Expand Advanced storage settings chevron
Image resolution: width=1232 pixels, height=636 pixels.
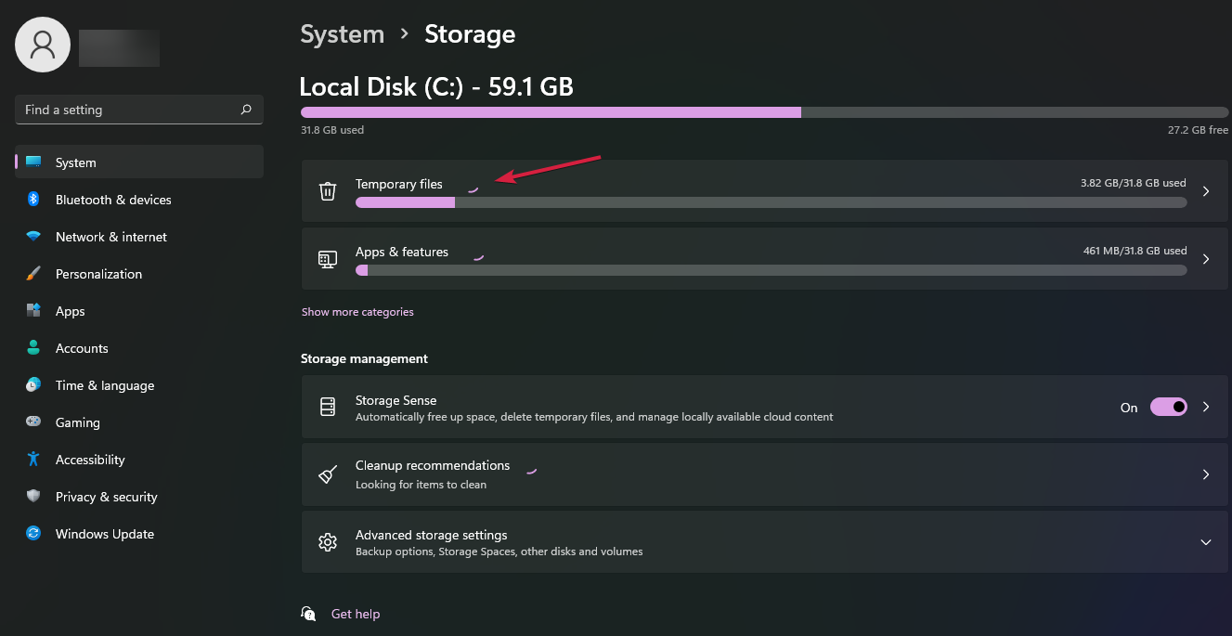tap(1206, 542)
